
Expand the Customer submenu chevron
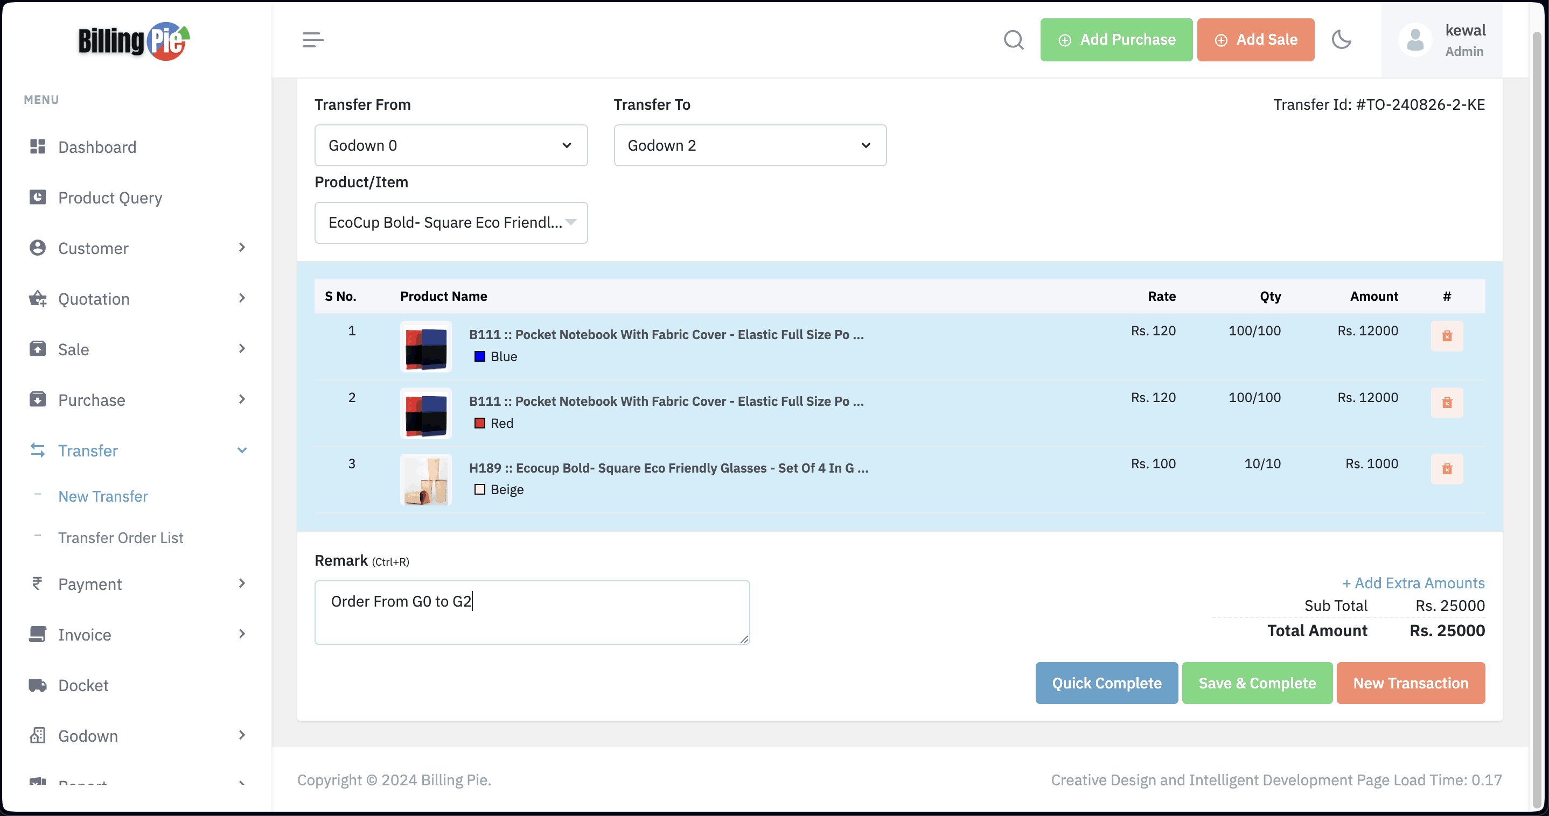click(x=242, y=248)
